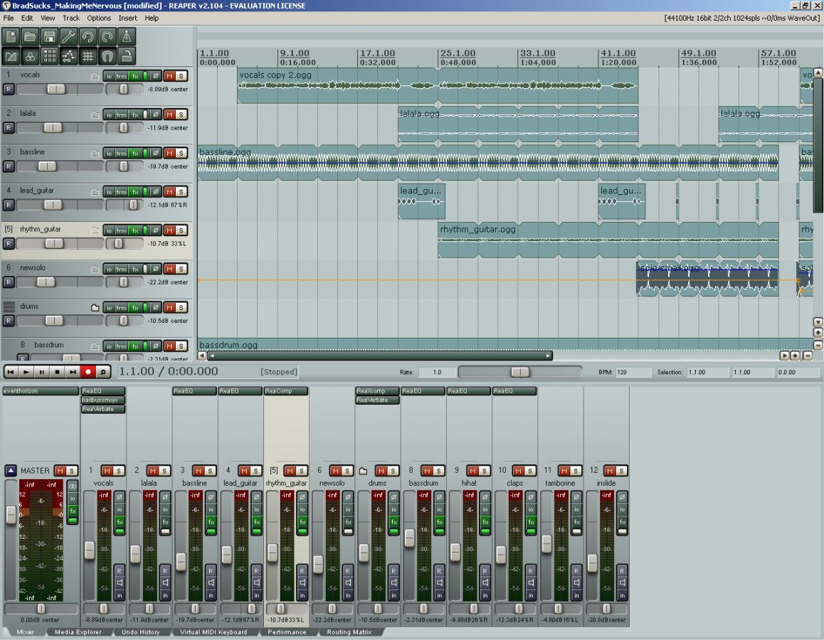The height and width of the screenshot is (640, 824).
Task: Switch to the Undo History tab
Action: coord(140,632)
